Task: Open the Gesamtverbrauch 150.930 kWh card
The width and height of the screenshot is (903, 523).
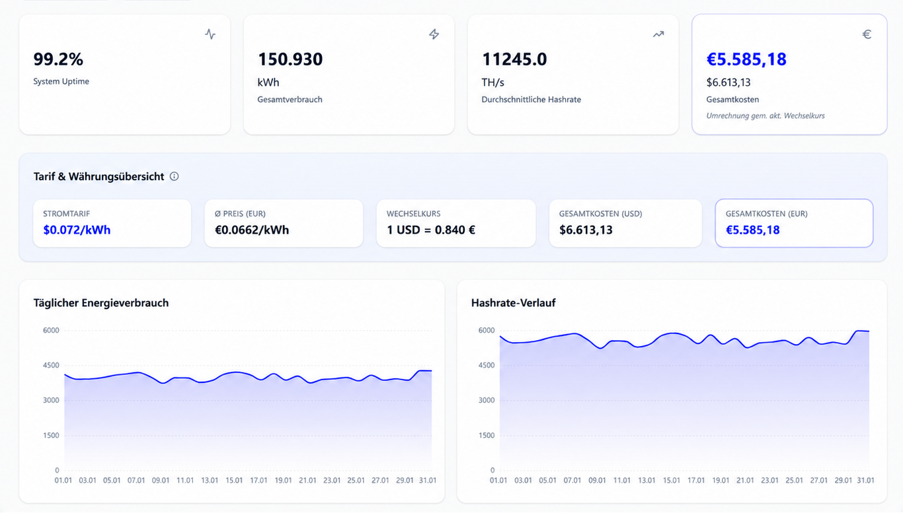Action: pyautogui.click(x=349, y=75)
